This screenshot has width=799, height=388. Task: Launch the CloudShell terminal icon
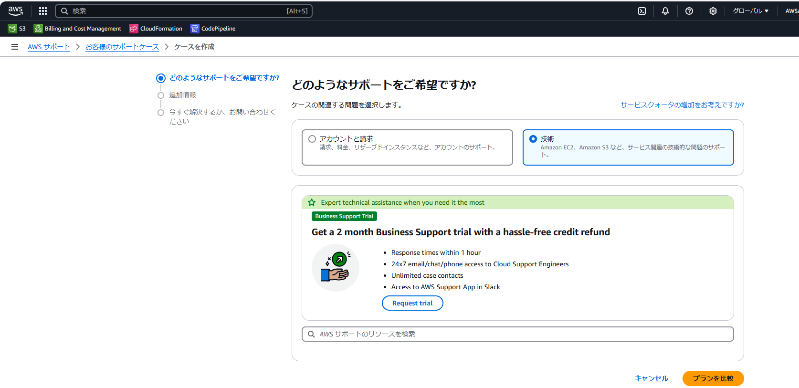642,11
